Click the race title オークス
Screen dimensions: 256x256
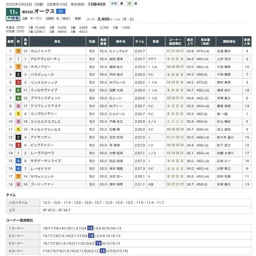[x=44, y=11]
